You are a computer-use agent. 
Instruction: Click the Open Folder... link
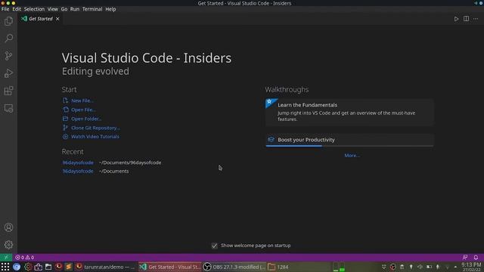point(86,119)
